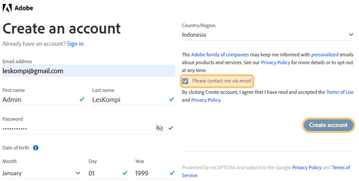
Task: Focus the Password field
Action: coord(89,128)
